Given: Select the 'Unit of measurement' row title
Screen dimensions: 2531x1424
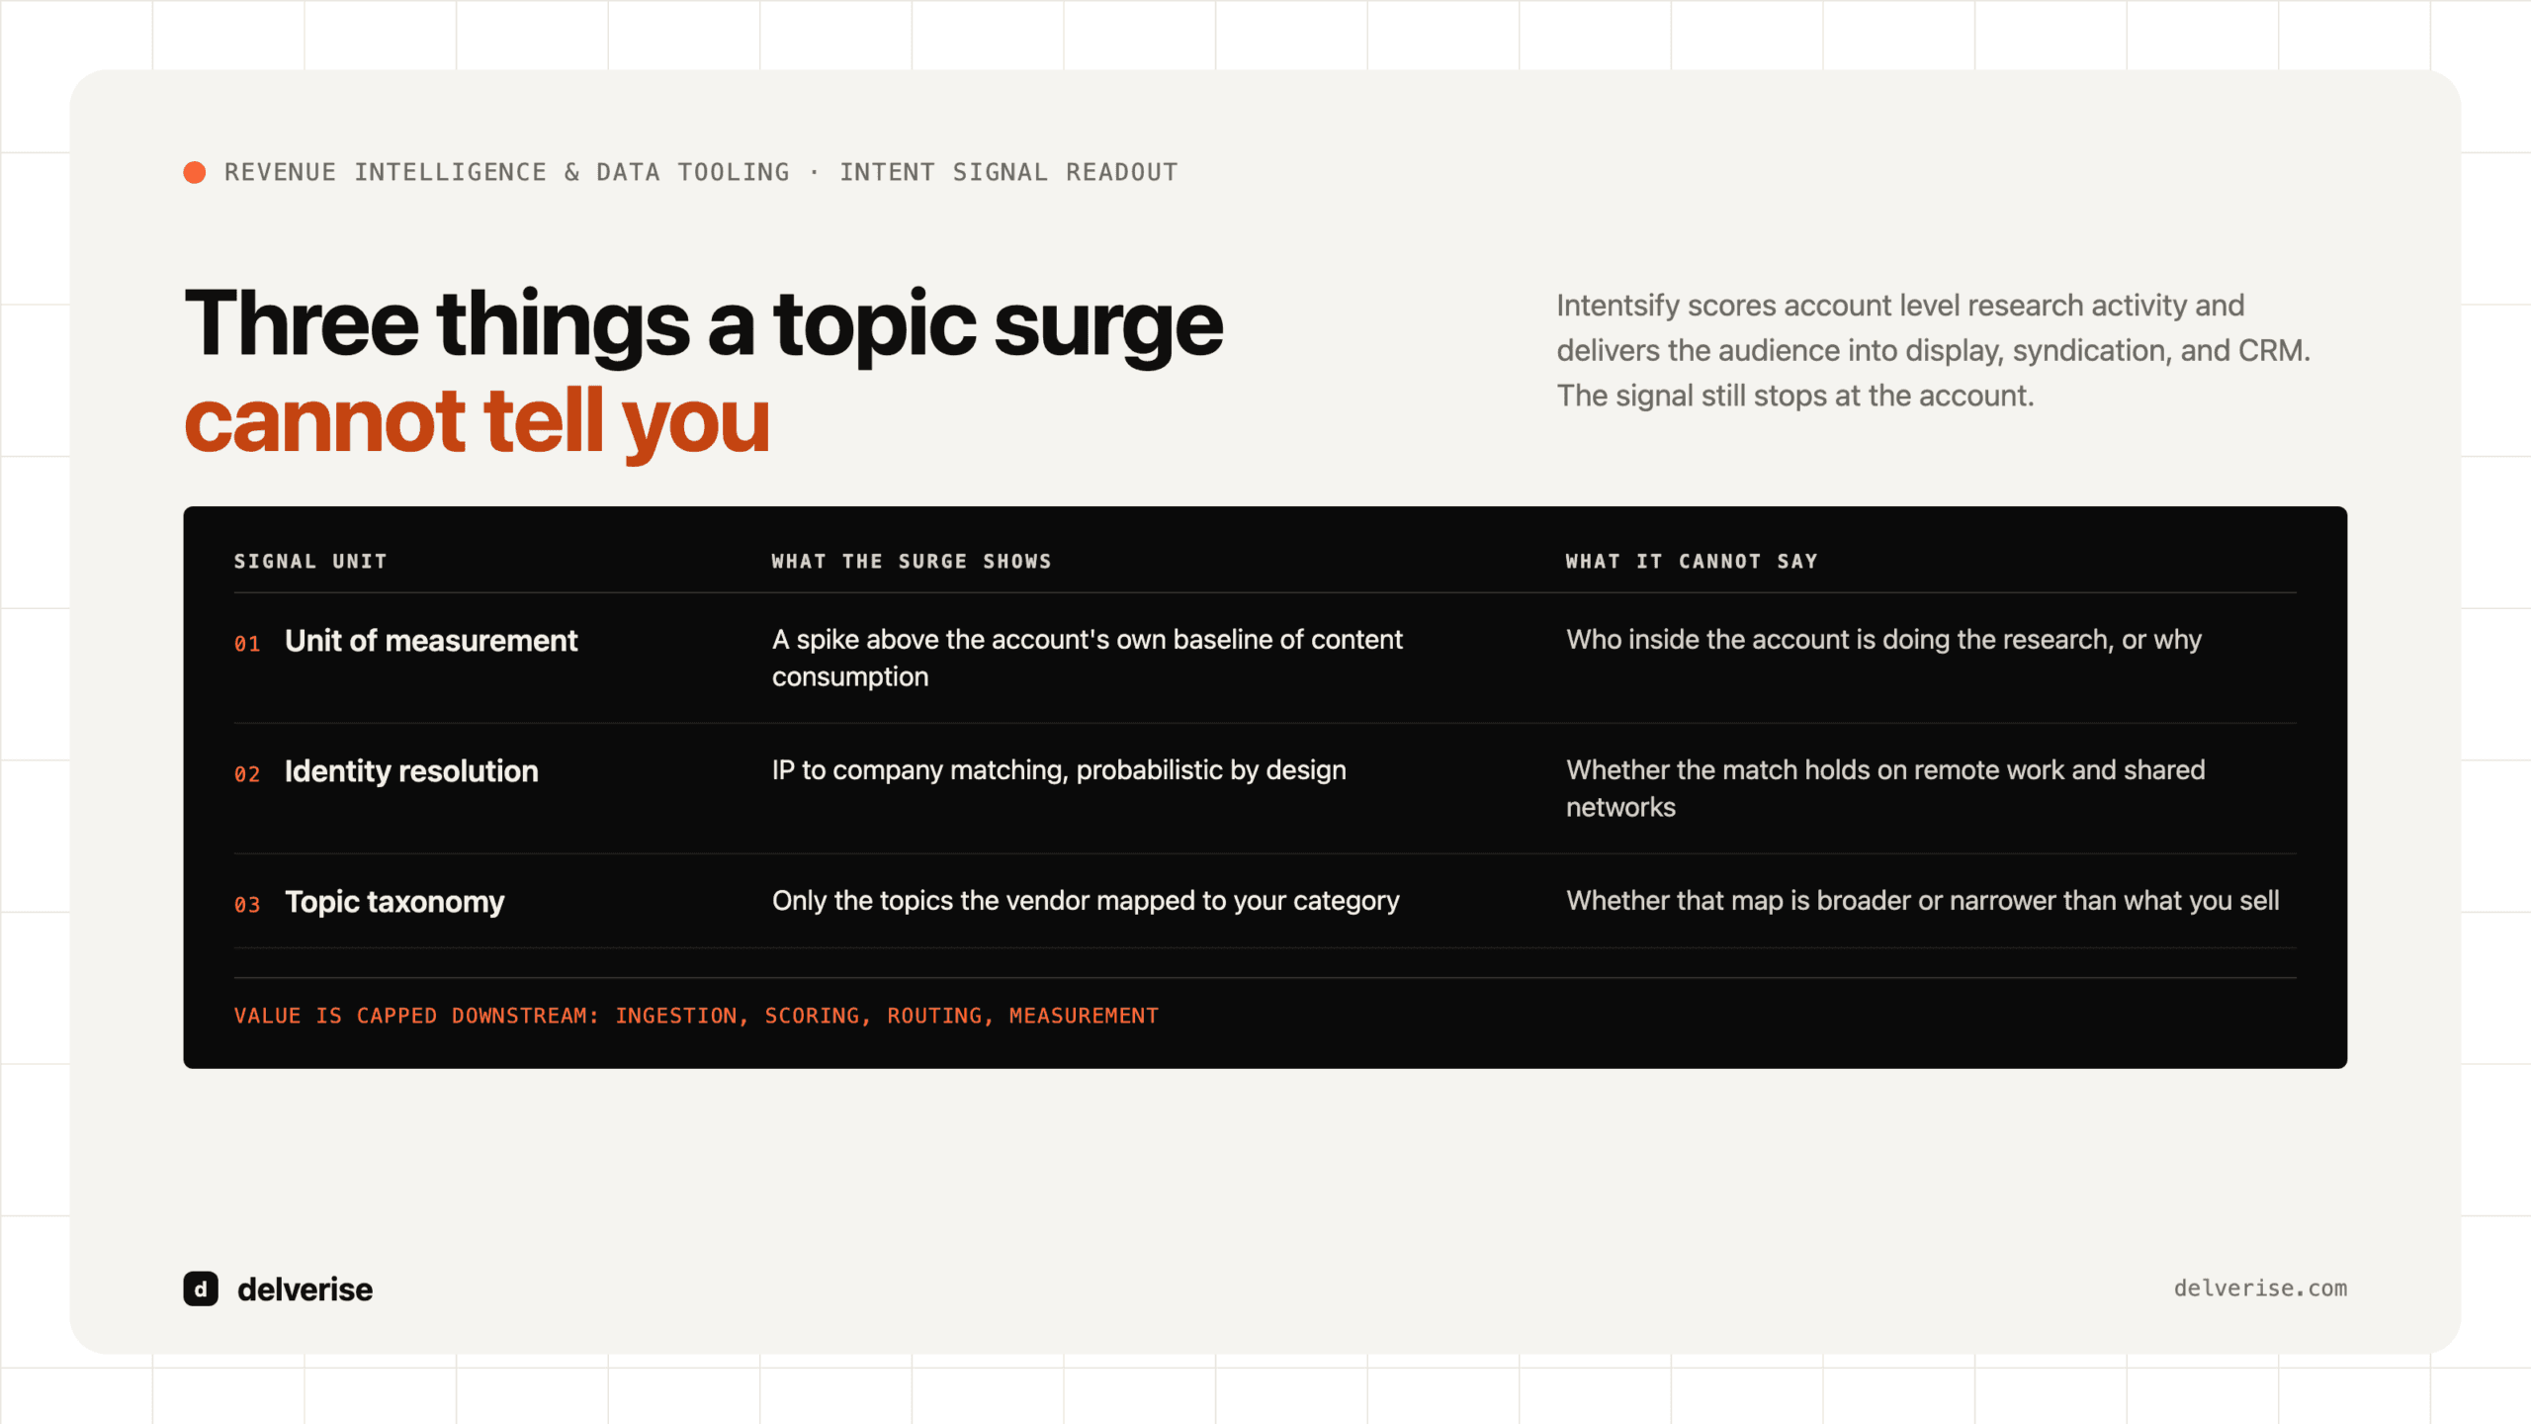Looking at the screenshot, I should pos(431,641).
